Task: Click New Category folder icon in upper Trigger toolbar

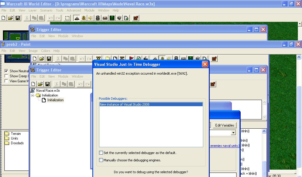Action: [108, 58]
